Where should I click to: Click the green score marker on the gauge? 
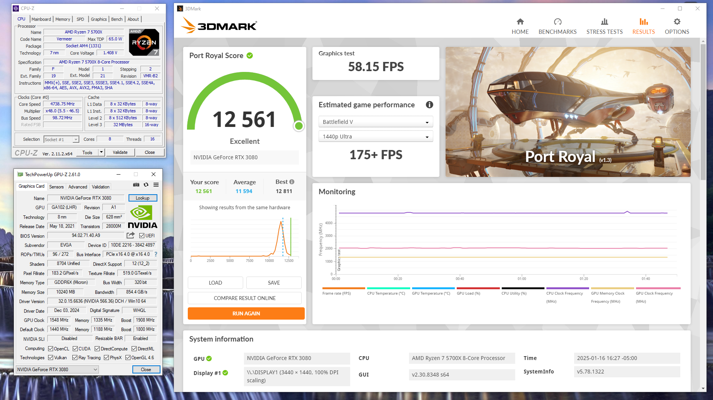pyautogui.click(x=299, y=126)
